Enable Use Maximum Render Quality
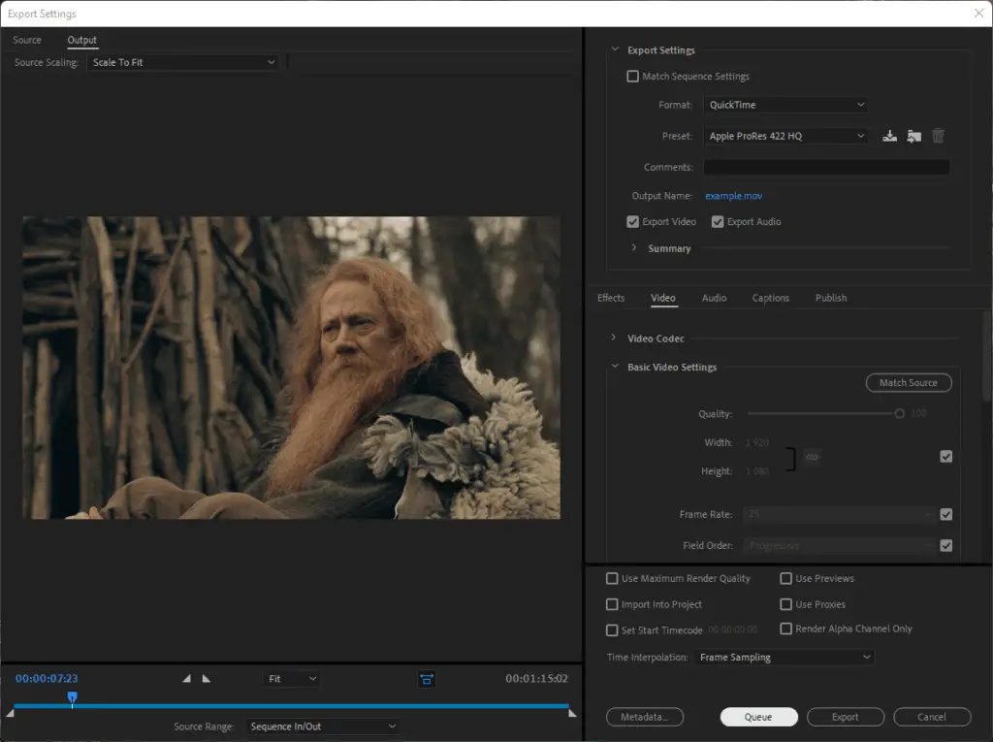Screen dimensions: 993x742 pyautogui.click(x=612, y=578)
